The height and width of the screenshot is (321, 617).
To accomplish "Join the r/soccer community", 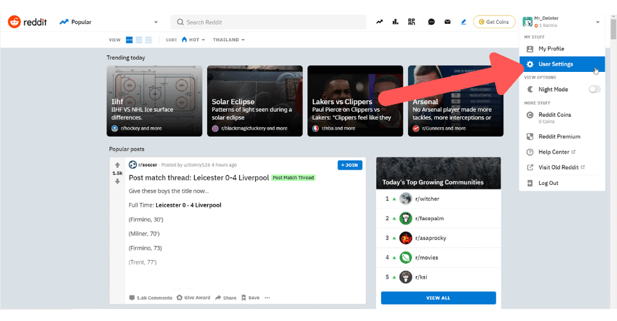I will tap(350, 165).
